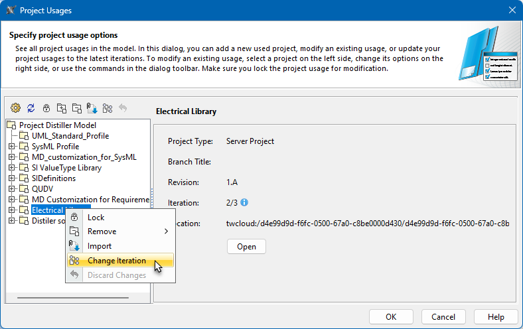Expand the SI ValueType Library node
The height and width of the screenshot is (329, 523).
pyautogui.click(x=11, y=168)
